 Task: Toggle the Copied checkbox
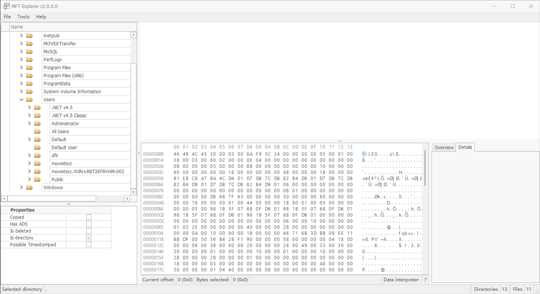[x=89, y=217]
